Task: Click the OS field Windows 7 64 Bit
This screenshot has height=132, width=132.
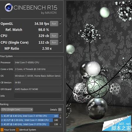Action: (38, 76)
